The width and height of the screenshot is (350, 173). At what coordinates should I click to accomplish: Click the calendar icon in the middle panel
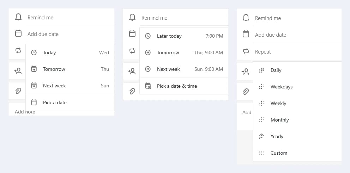[132, 34]
